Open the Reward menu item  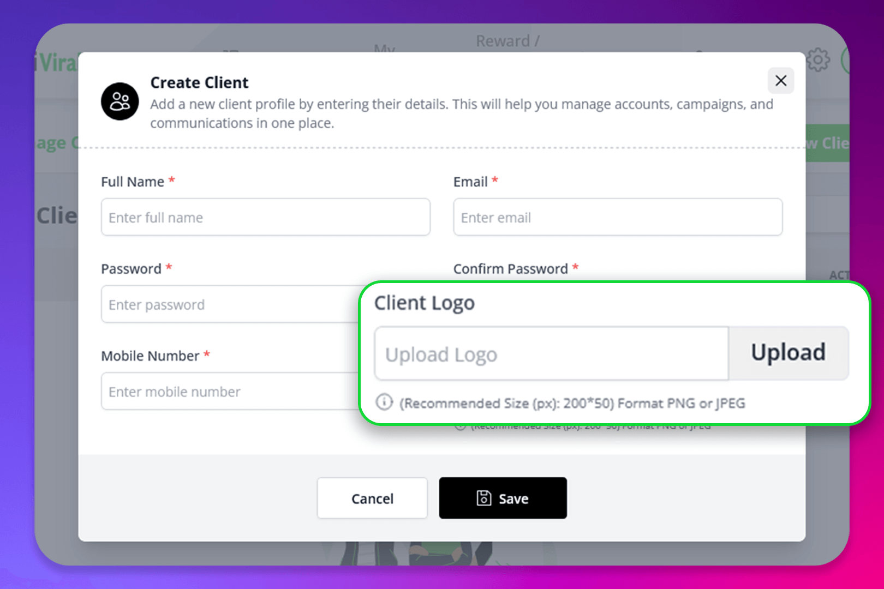click(x=507, y=41)
